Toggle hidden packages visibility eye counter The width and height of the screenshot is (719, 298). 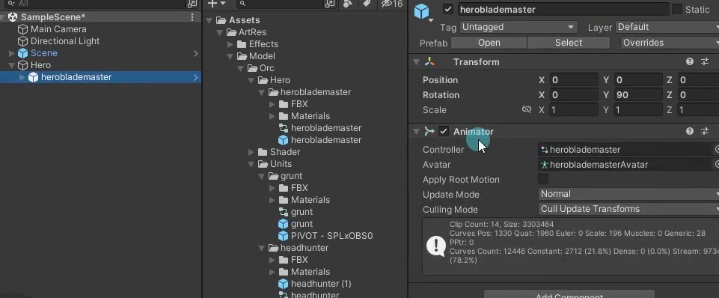(x=392, y=4)
